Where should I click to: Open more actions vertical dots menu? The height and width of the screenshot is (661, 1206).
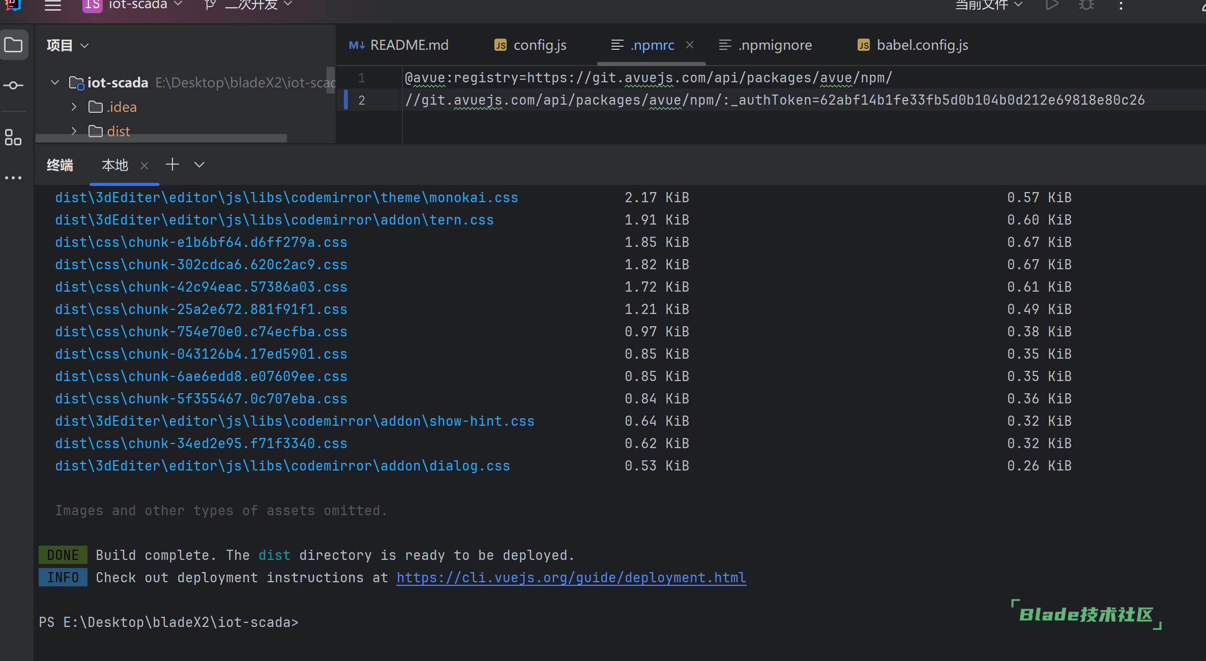1121,5
